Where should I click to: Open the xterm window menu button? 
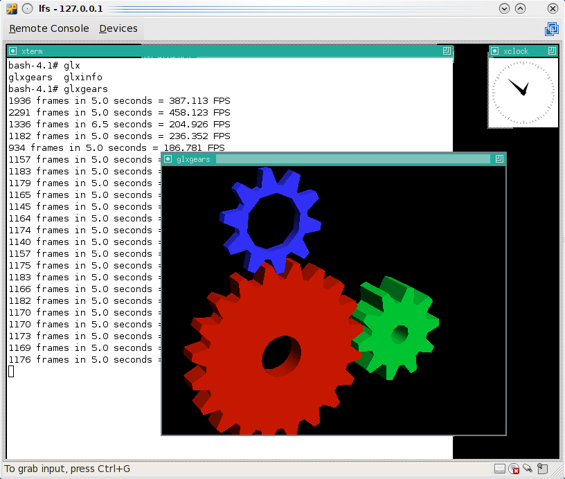tap(12, 51)
